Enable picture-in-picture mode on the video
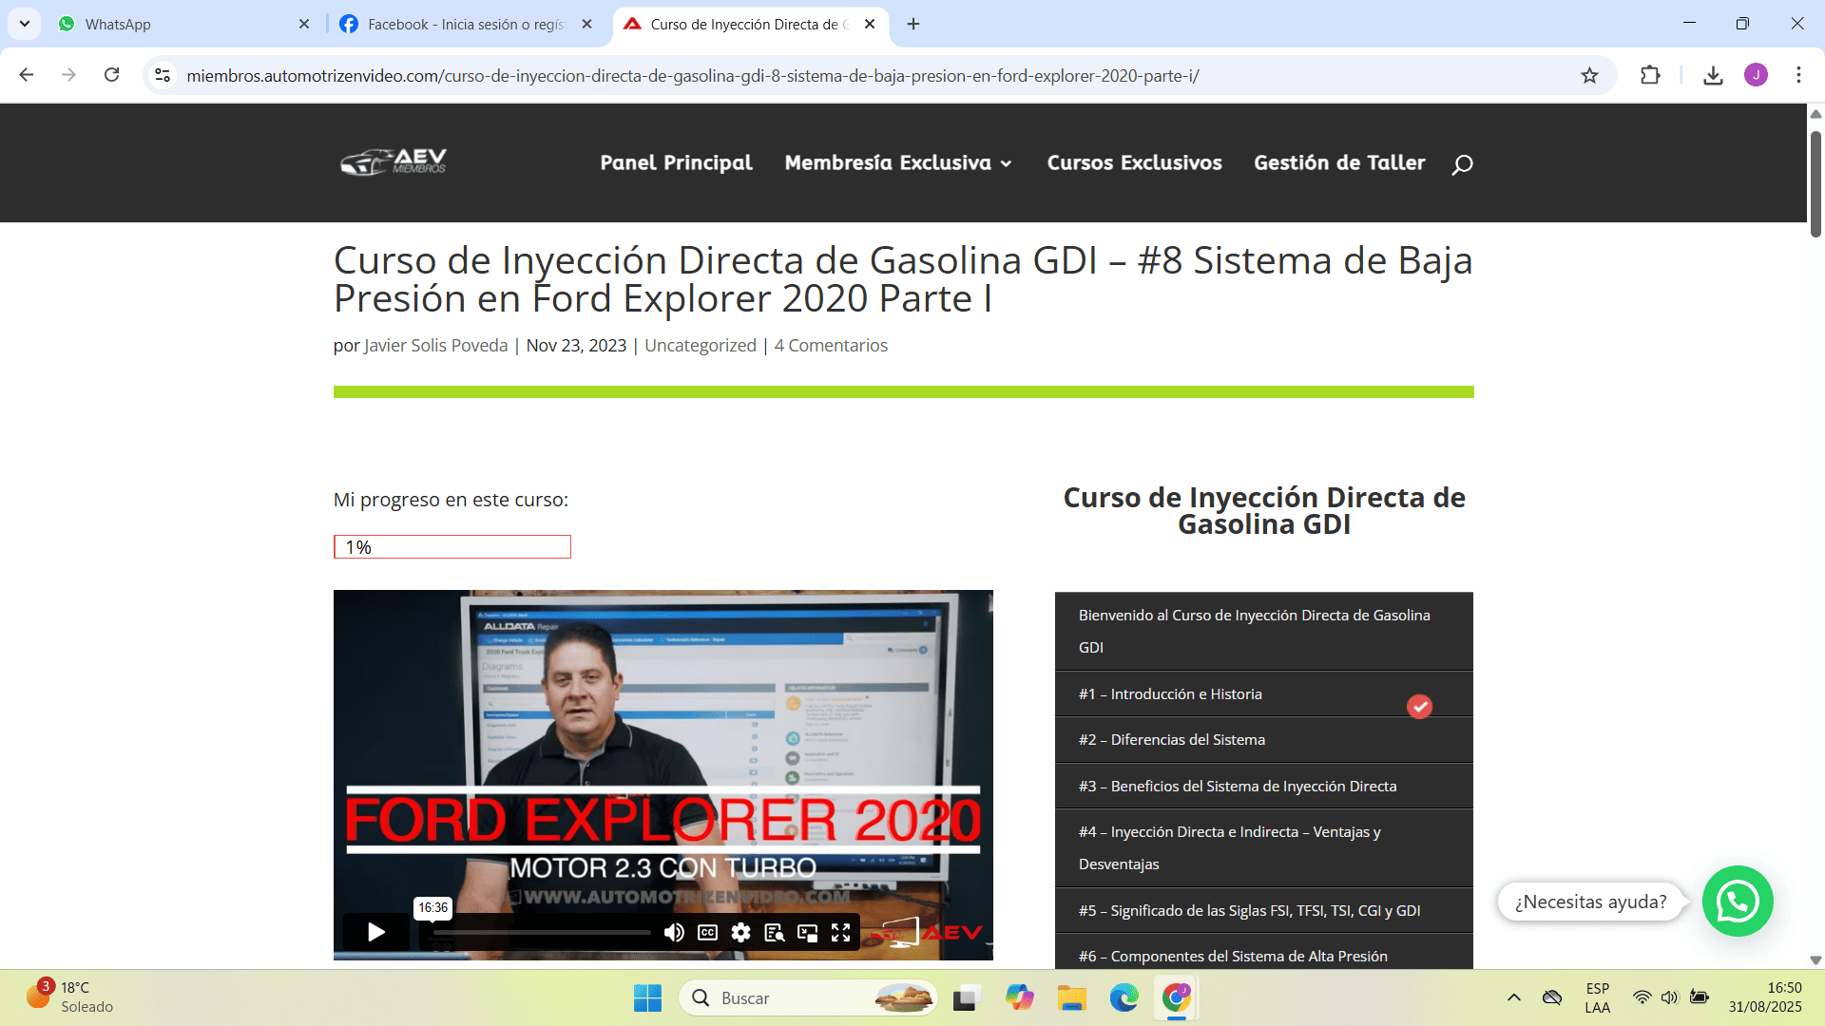 coord(807,932)
